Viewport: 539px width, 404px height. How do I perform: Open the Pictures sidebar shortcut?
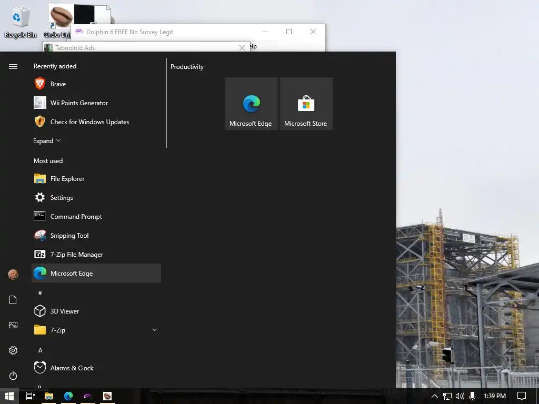13,325
